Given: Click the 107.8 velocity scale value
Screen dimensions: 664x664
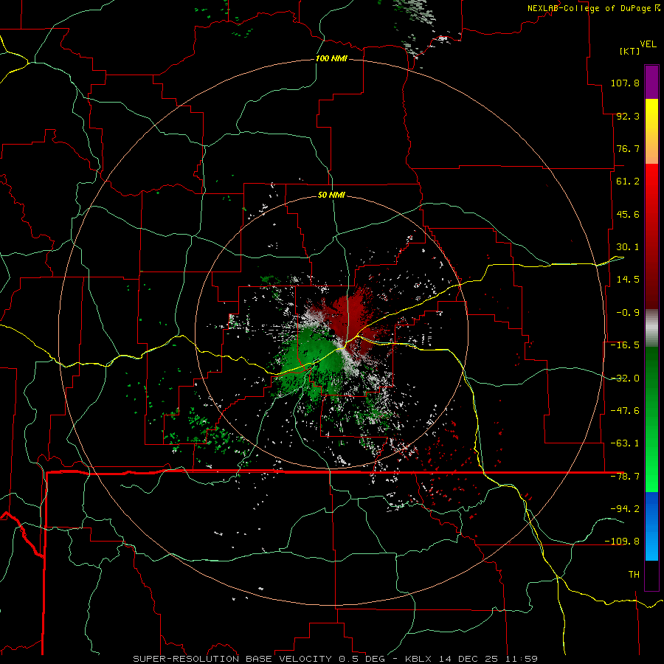Looking at the screenshot, I should pos(625,83).
